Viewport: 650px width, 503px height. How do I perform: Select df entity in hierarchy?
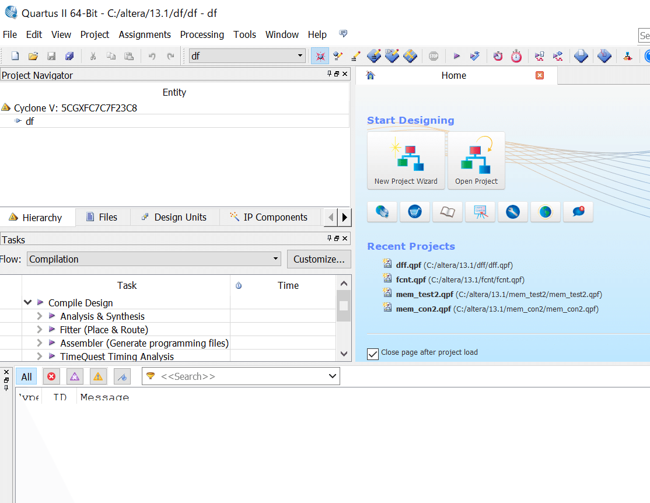point(30,121)
